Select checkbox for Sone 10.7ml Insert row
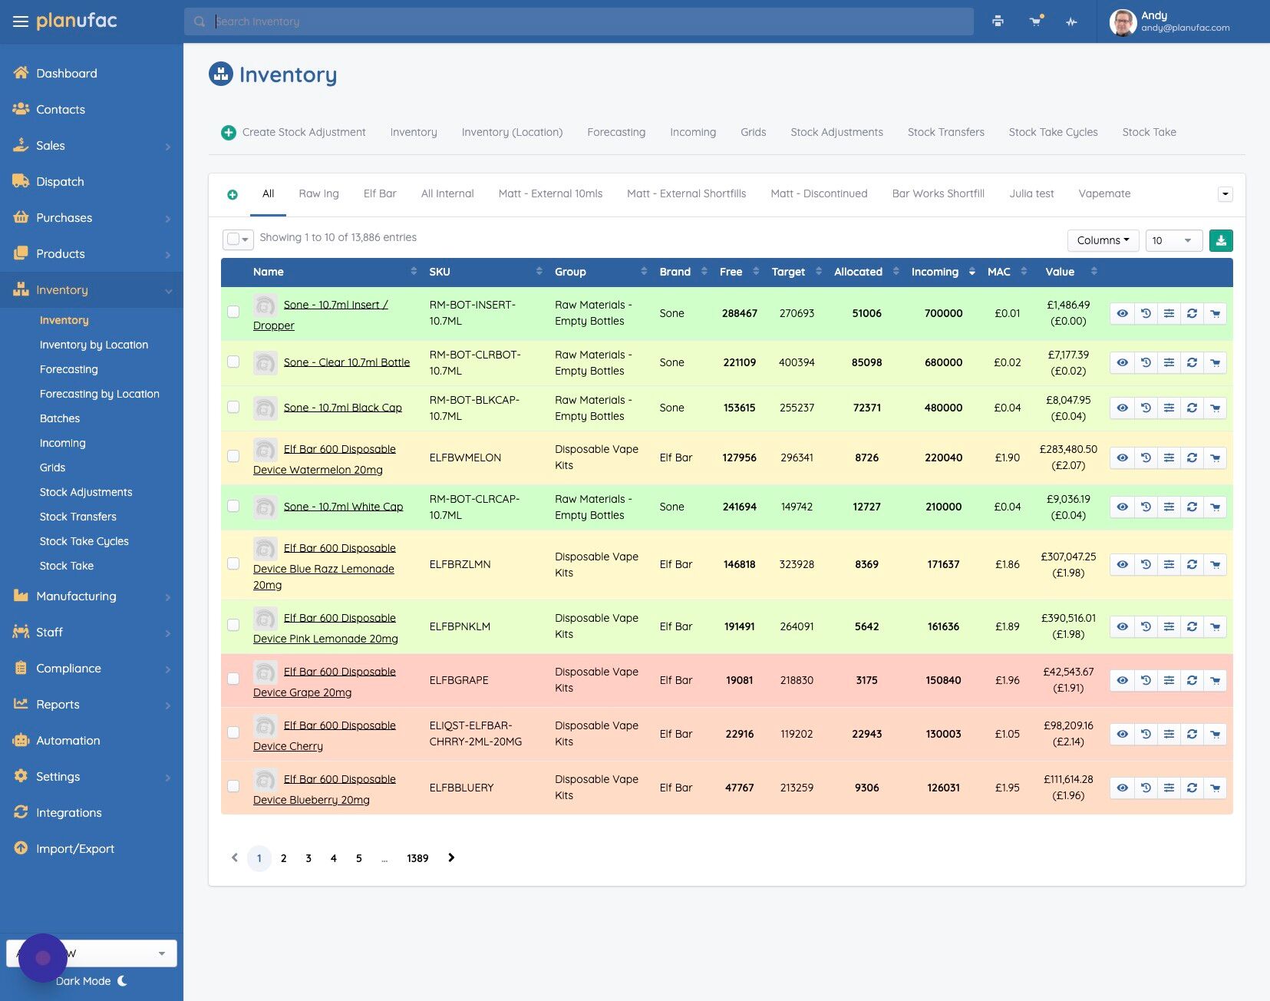 coord(233,312)
